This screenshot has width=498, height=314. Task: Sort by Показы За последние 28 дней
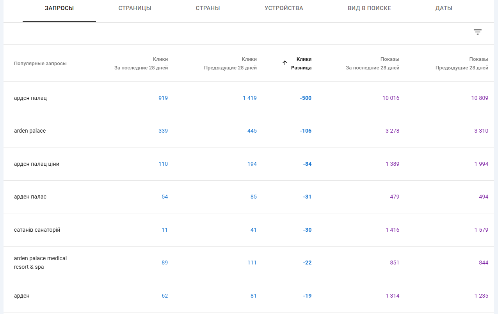(x=373, y=63)
